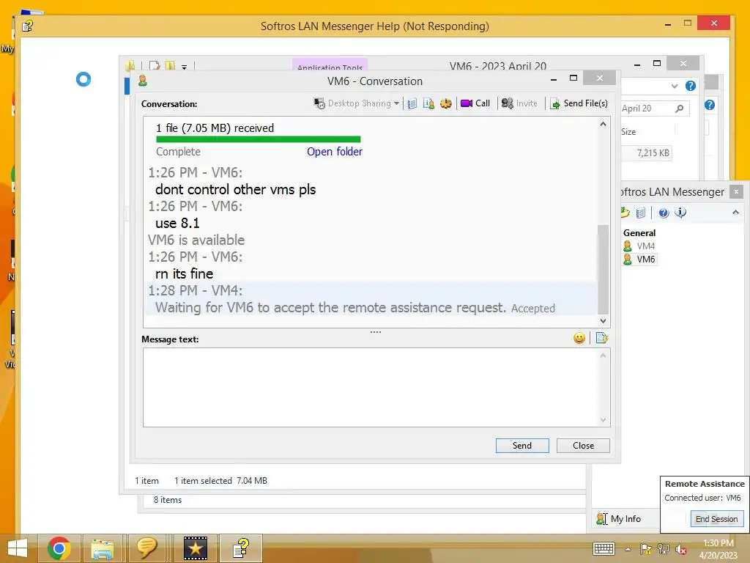Open message history notebook icon in conversation toolbar
The height and width of the screenshot is (563, 750).
[412, 103]
